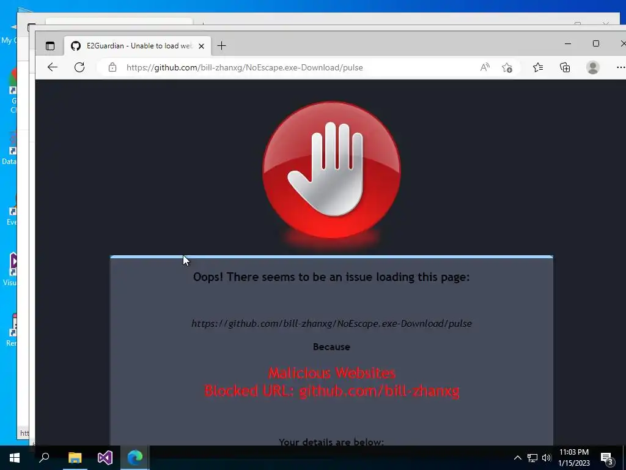Click Microsoft Edge taskbar icon
Viewport: 626px width, 470px height.
(x=135, y=458)
